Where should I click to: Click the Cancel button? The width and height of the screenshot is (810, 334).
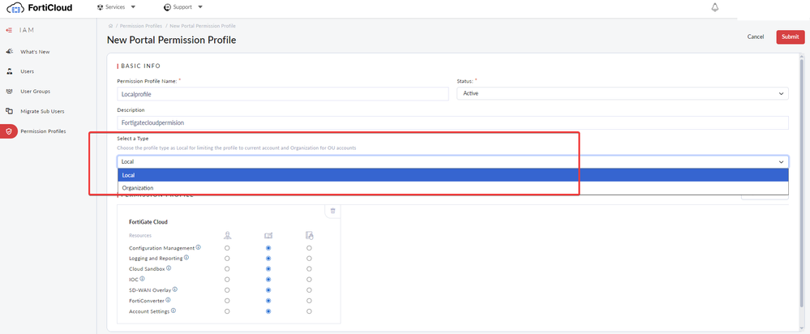pyautogui.click(x=756, y=36)
